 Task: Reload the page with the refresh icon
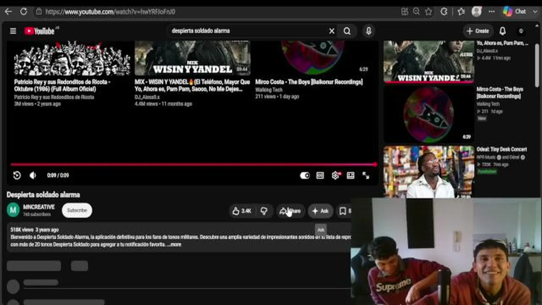24,11
